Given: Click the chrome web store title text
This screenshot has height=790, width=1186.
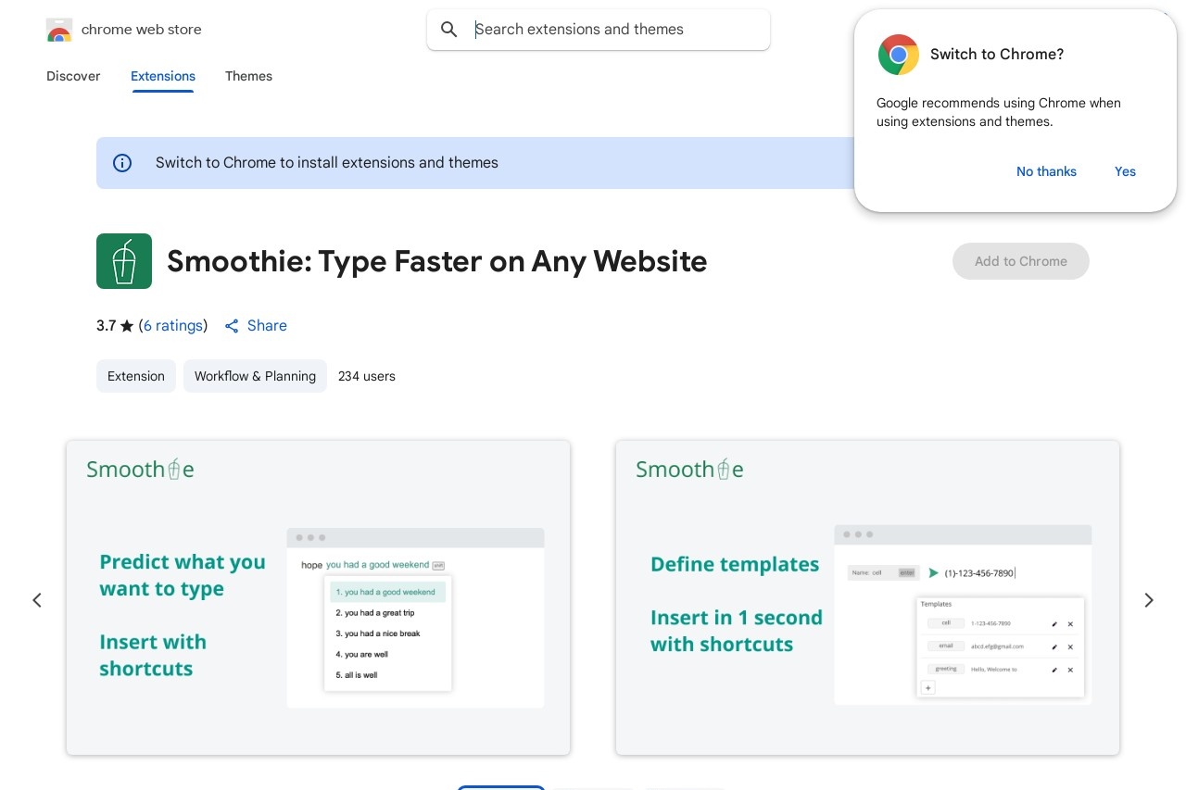Looking at the screenshot, I should point(142,30).
